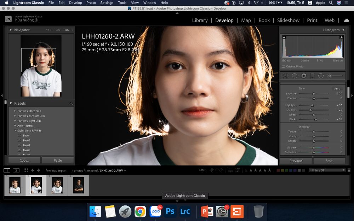Select the Radial Filter tool

point(321,76)
